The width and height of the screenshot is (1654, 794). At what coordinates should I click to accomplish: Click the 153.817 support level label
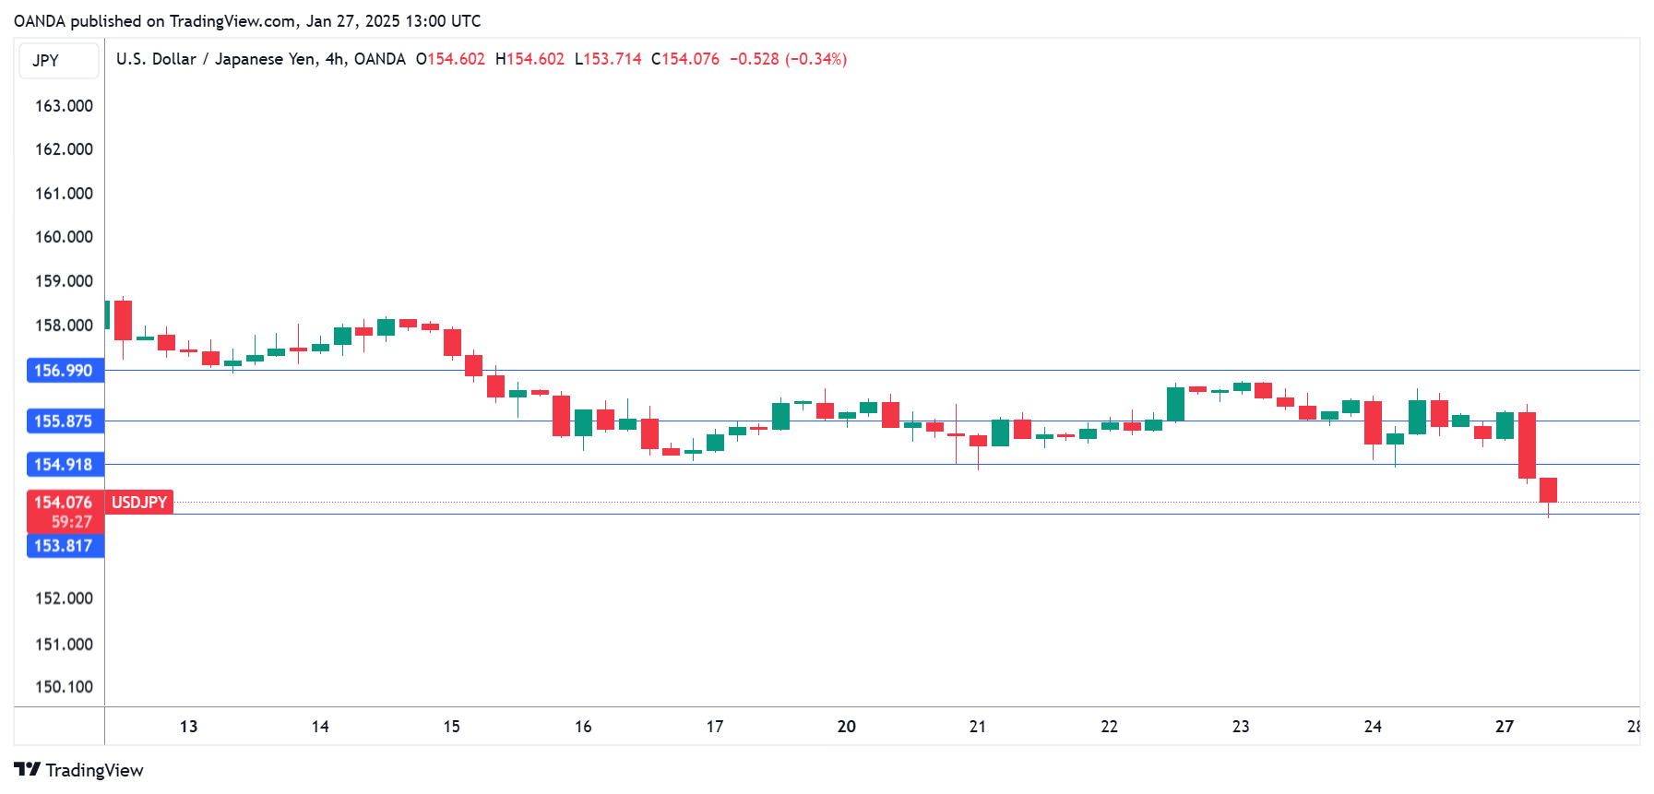tap(65, 546)
